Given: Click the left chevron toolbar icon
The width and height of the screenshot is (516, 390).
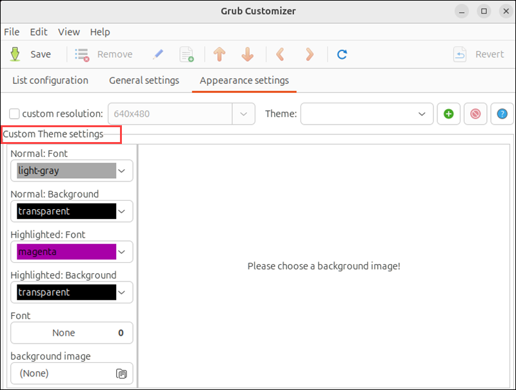Looking at the screenshot, I should point(280,54).
